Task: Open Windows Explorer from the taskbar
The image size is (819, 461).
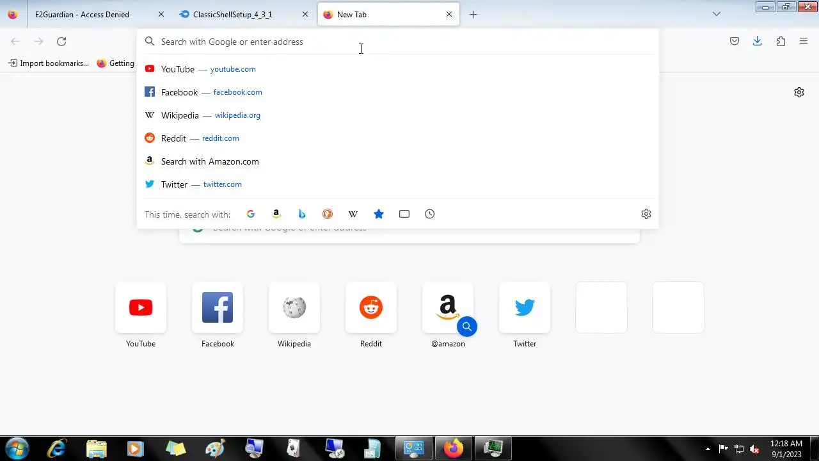Action: tap(97, 448)
